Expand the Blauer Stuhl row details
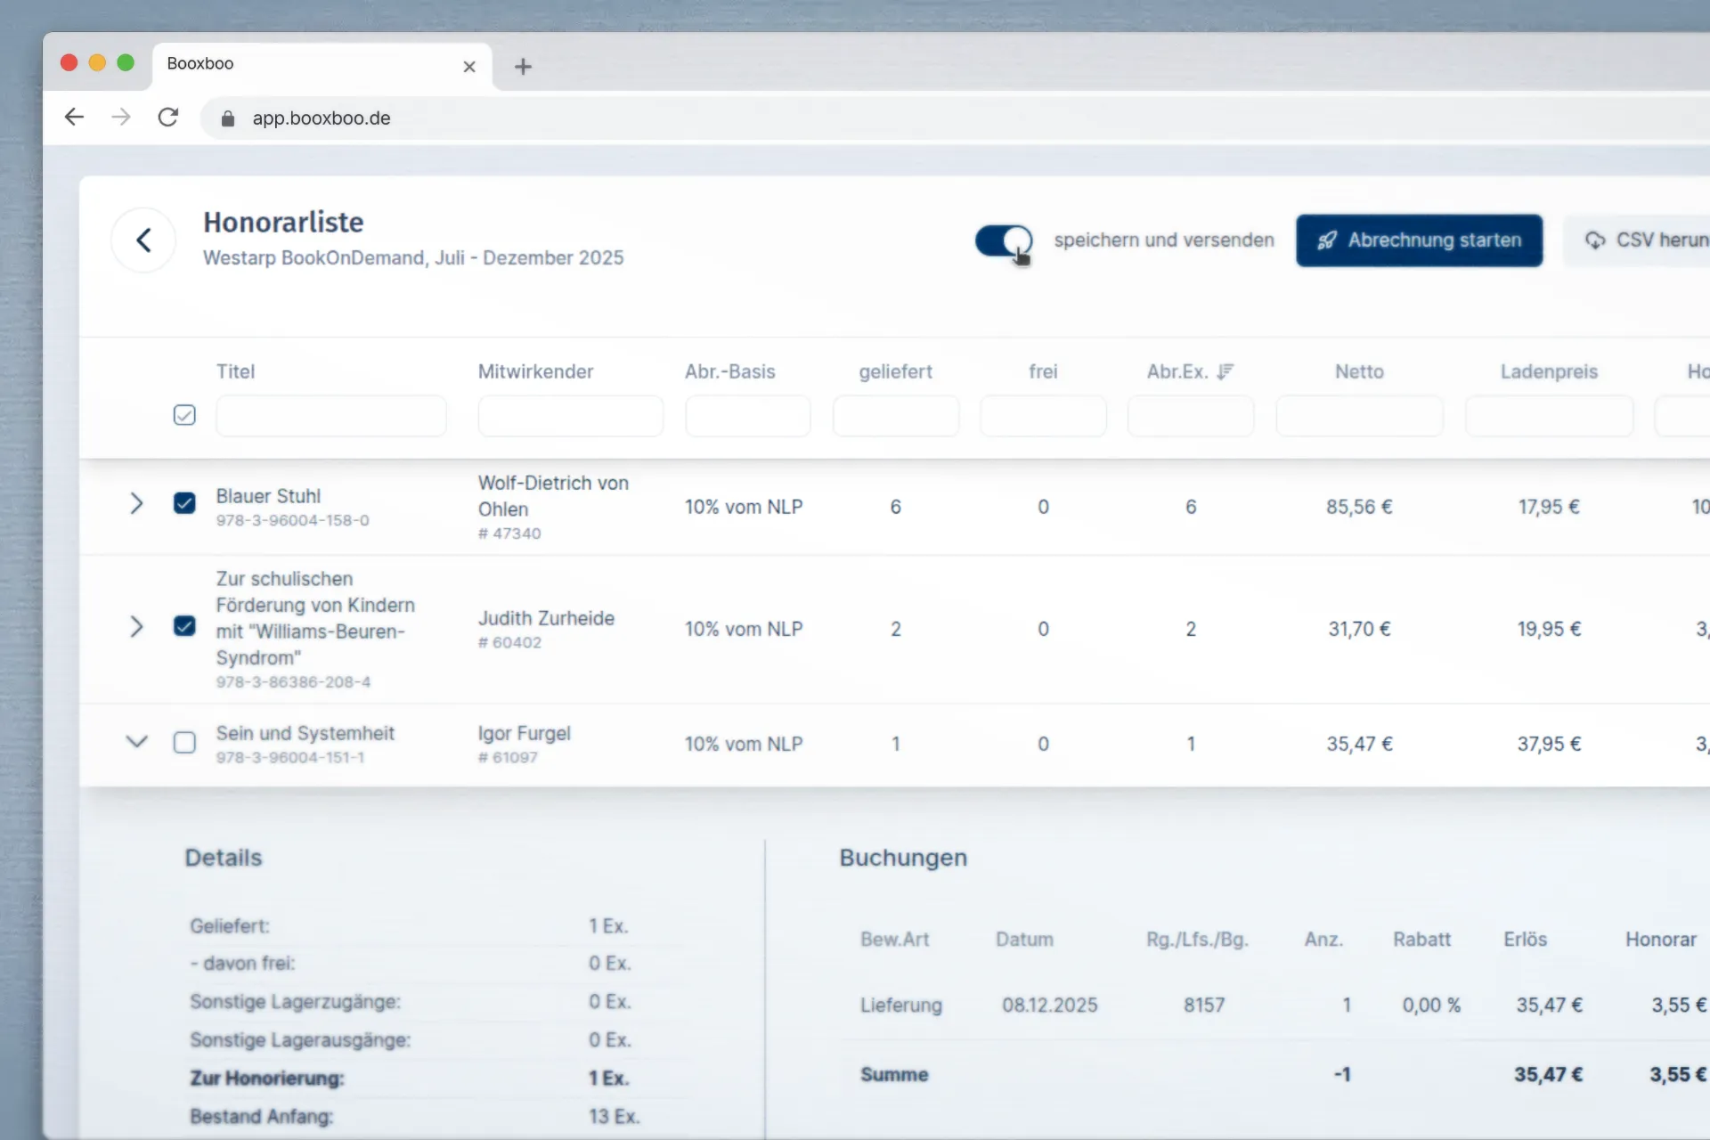This screenshot has height=1140, width=1710. [x=136, y=504]
